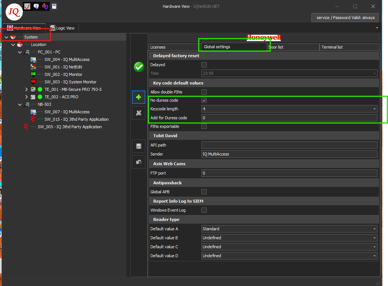Click the red and blue arrows icon
388x286 pixels.
[x=45, y=6]
